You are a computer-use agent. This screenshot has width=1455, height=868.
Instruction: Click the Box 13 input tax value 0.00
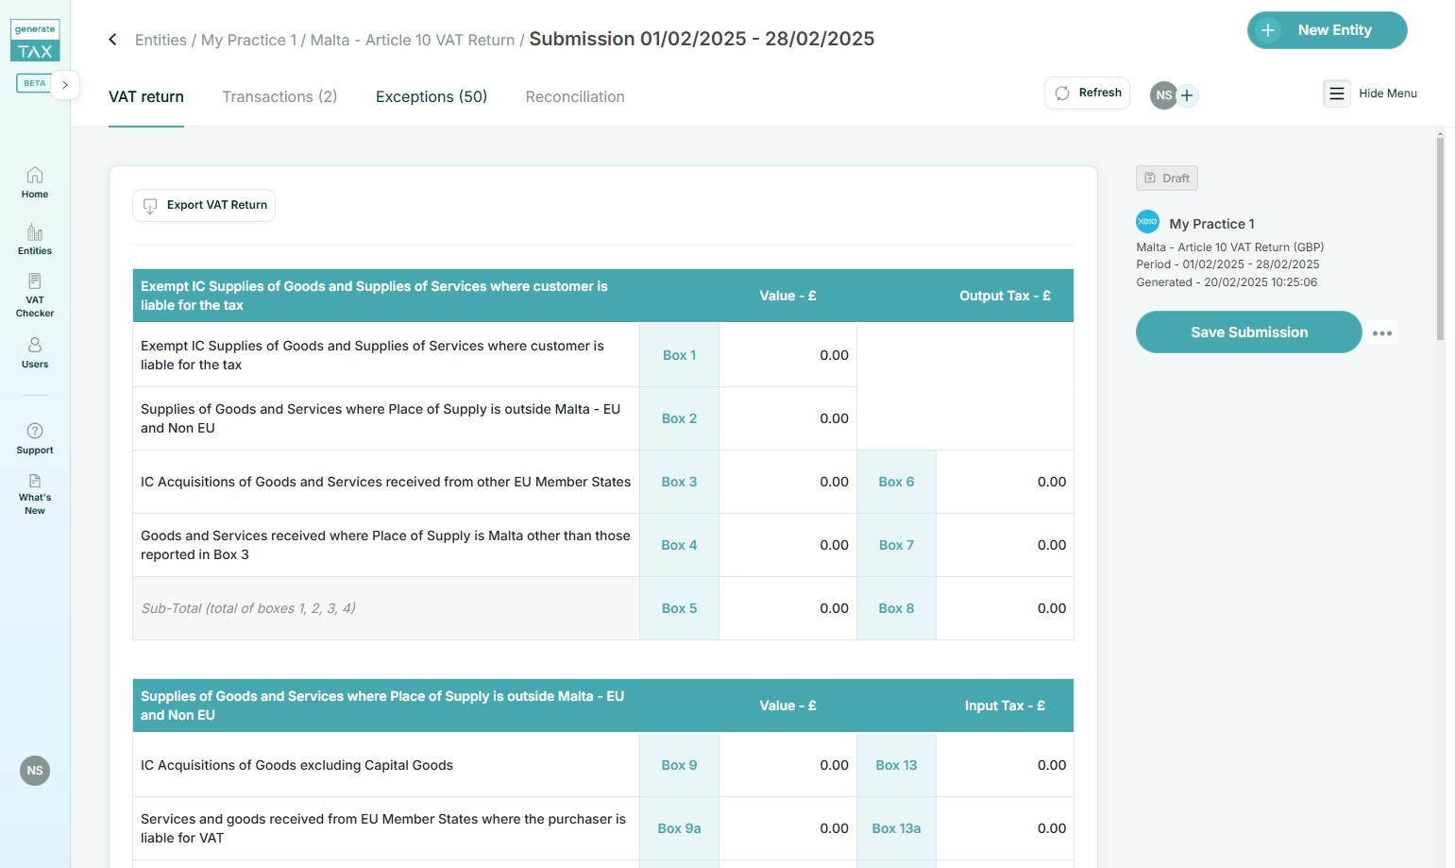[1052, 765]
